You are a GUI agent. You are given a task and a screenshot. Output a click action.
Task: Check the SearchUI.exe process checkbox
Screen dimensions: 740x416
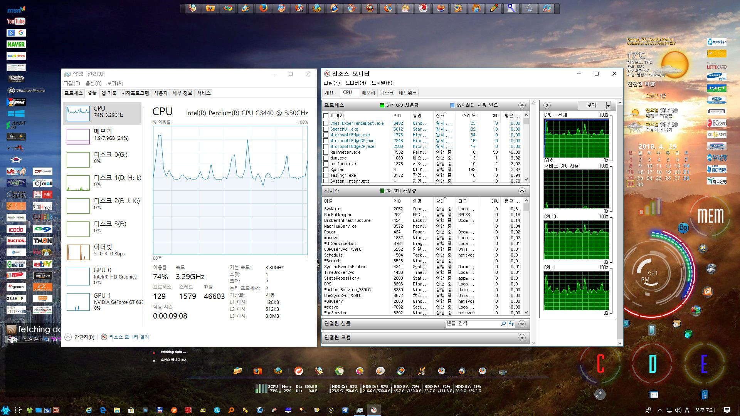click(x=326, y=129)
